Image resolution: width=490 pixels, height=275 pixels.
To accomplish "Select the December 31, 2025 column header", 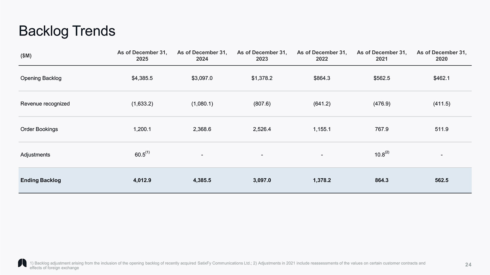I will point(142,55).
